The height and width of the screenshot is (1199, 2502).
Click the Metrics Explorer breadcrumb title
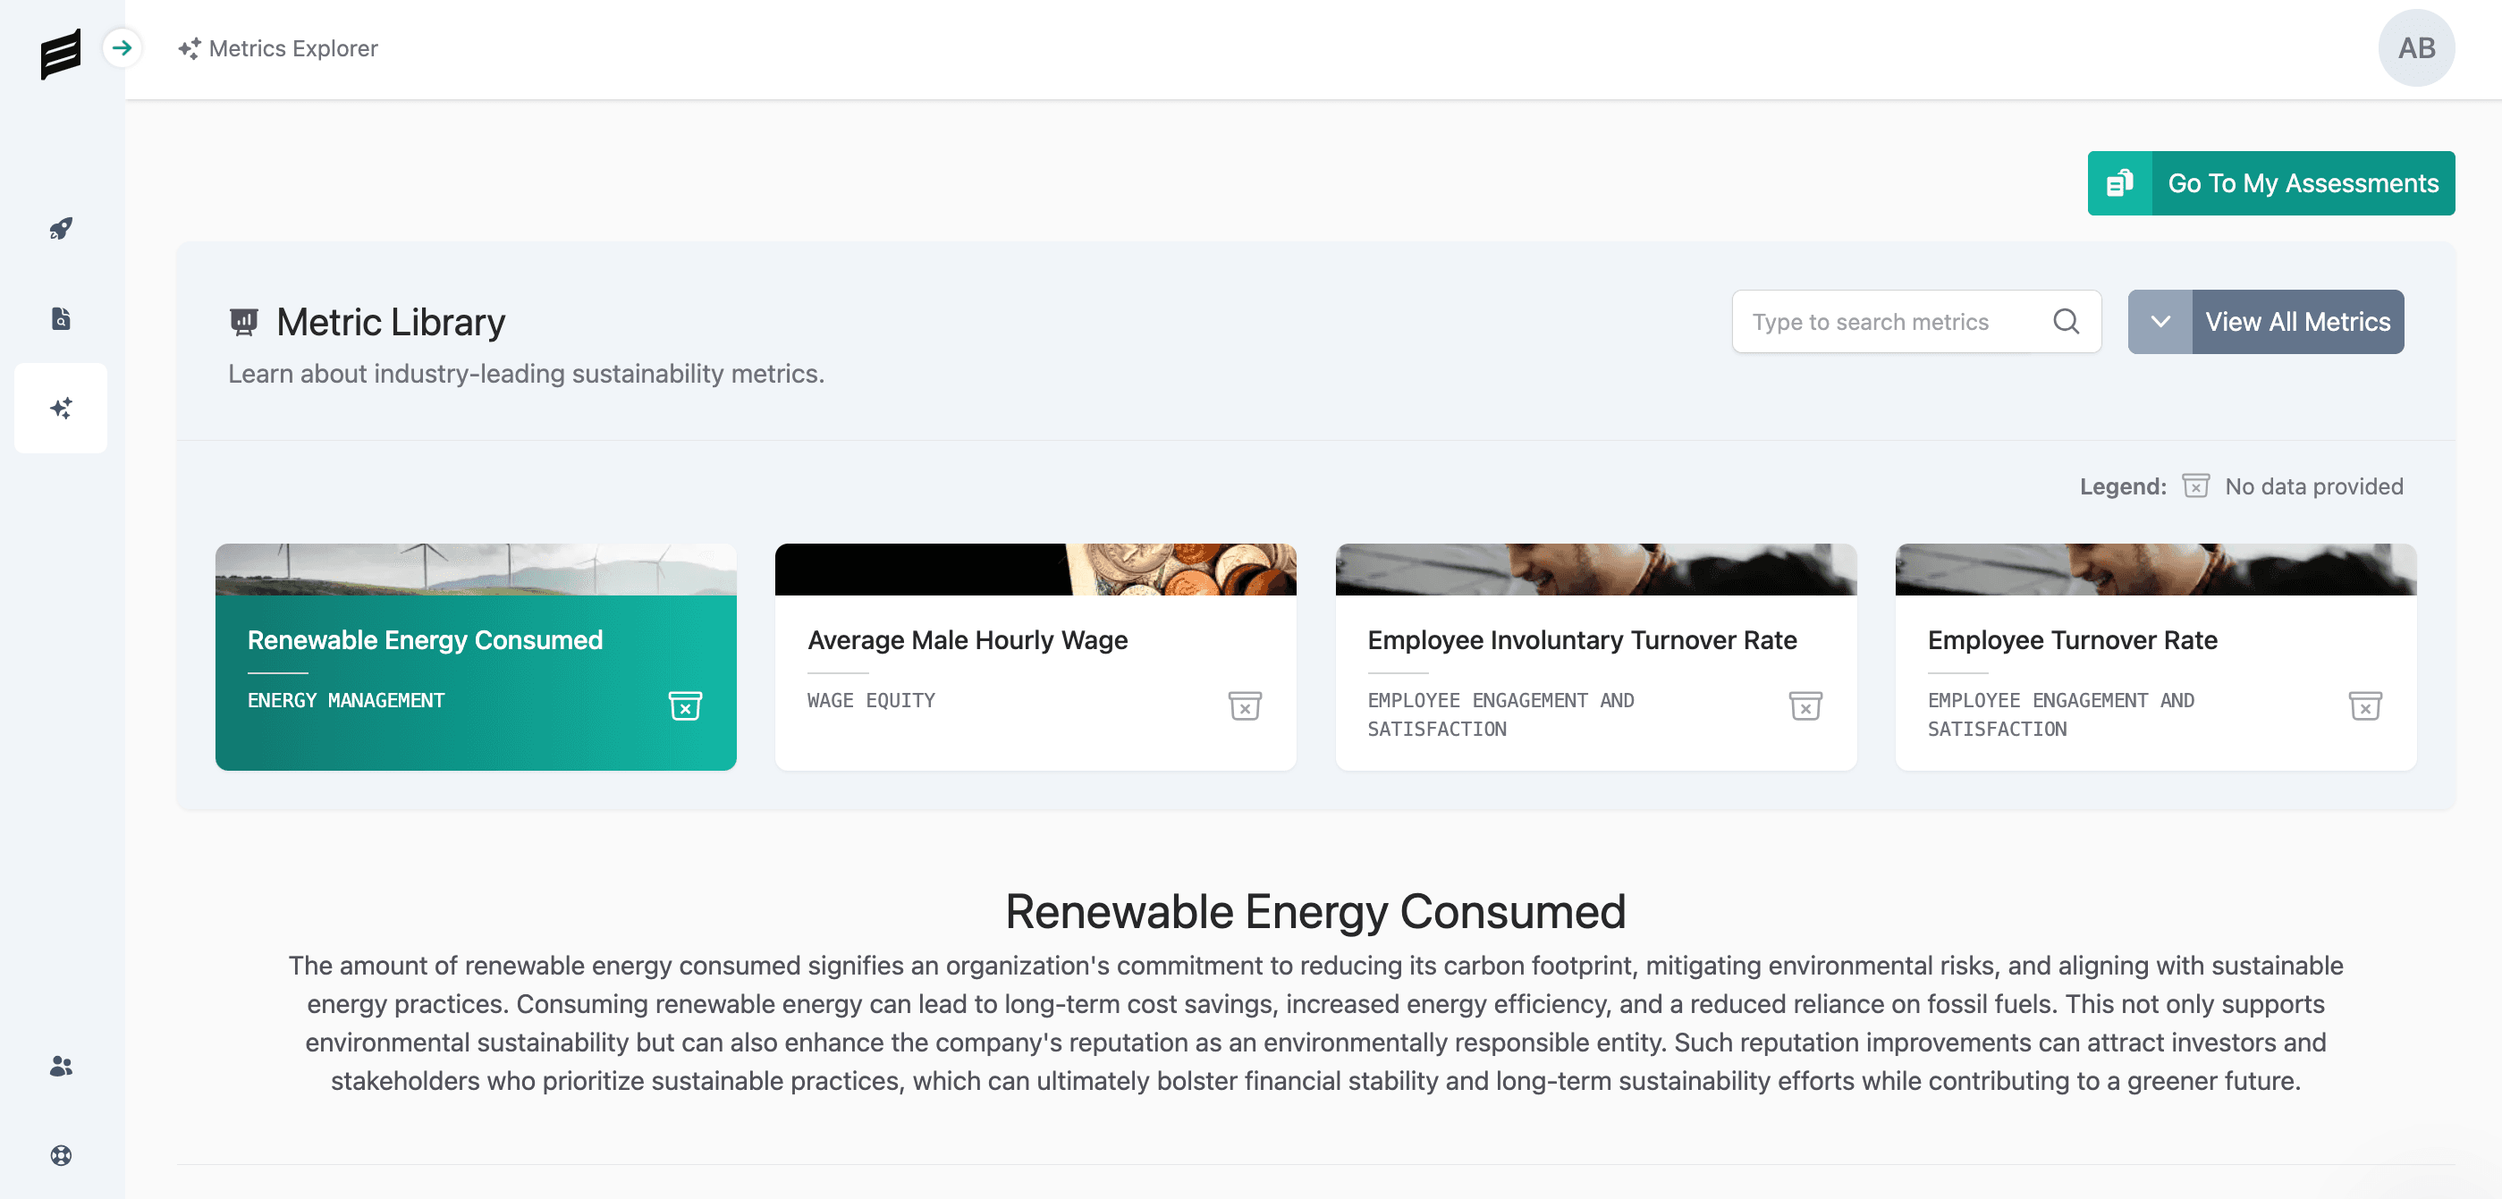point(292,47)
